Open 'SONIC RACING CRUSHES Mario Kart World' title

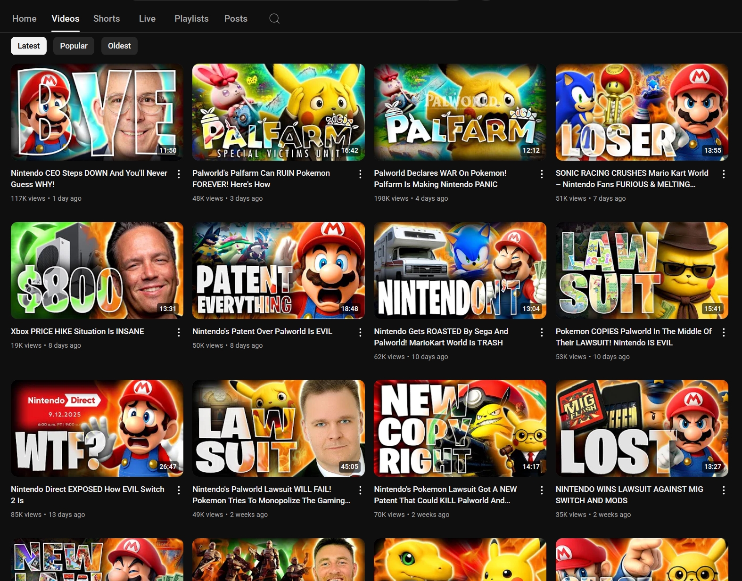pos(632,179)
